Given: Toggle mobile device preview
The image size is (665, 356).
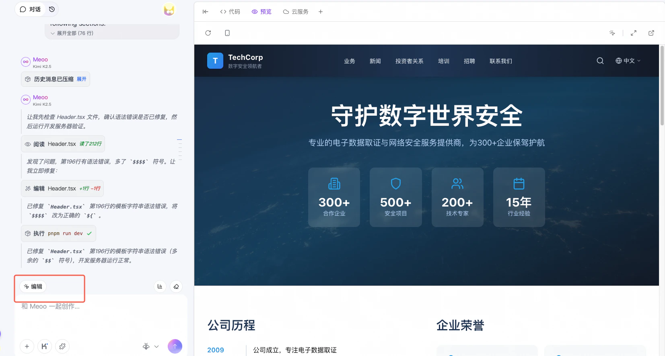Looking at the screenshot, I should (x=227, y=33).
